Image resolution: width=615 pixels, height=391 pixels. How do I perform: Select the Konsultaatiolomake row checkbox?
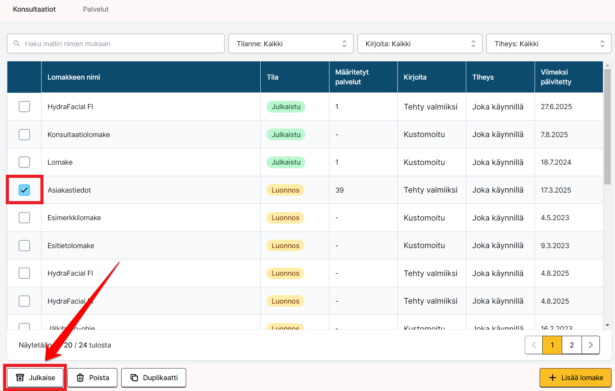24,134
